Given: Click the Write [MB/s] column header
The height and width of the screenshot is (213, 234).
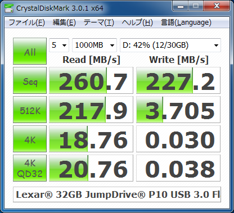Looking at the screenshot, I should click(x=179, y=60).
